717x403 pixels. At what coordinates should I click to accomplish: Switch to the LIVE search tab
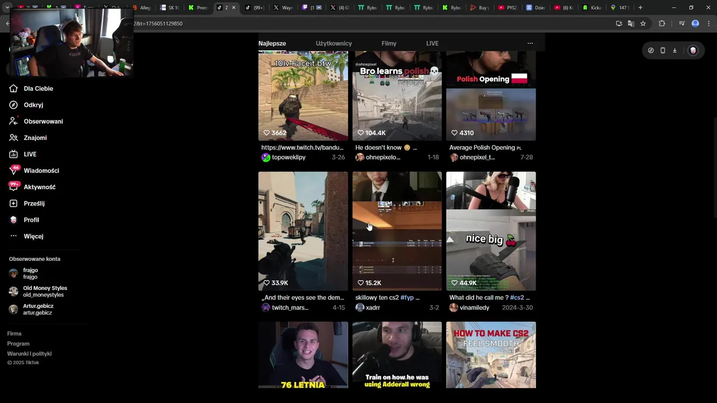point(432,43)
